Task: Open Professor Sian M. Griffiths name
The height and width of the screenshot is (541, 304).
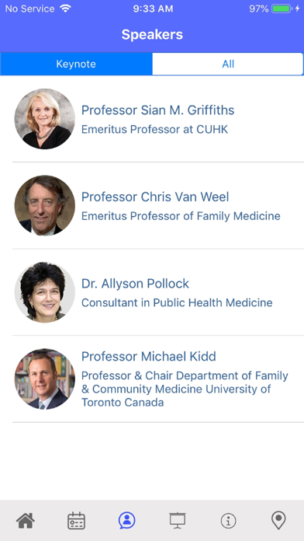Action: (157, 110)
